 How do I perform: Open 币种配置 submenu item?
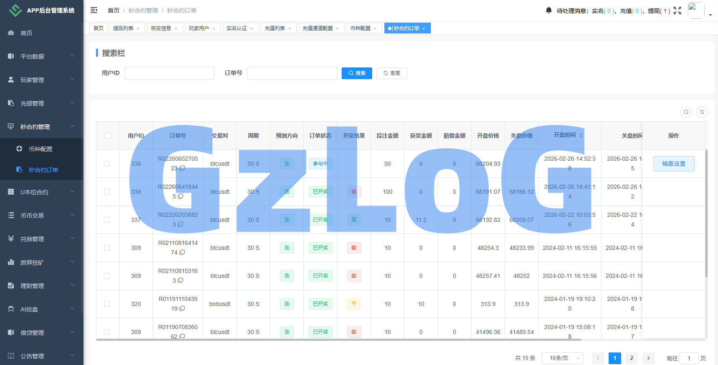click(41, 149)
